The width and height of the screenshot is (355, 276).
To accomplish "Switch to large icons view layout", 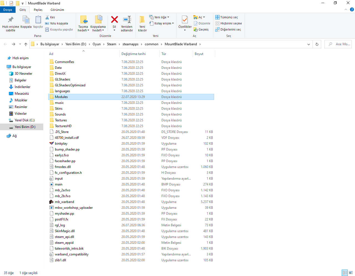I will [351, 273].
